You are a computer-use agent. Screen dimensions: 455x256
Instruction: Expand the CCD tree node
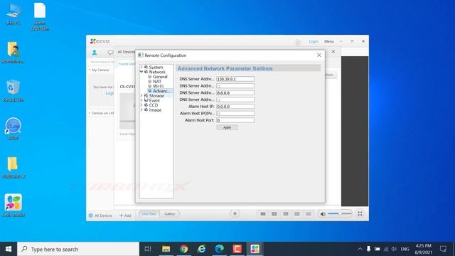tap(141, 105)
